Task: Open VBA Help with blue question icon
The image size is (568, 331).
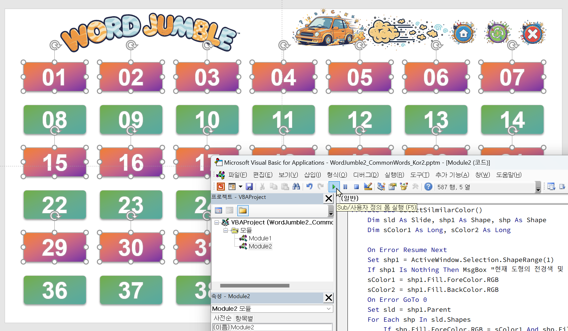Action: 428,187
